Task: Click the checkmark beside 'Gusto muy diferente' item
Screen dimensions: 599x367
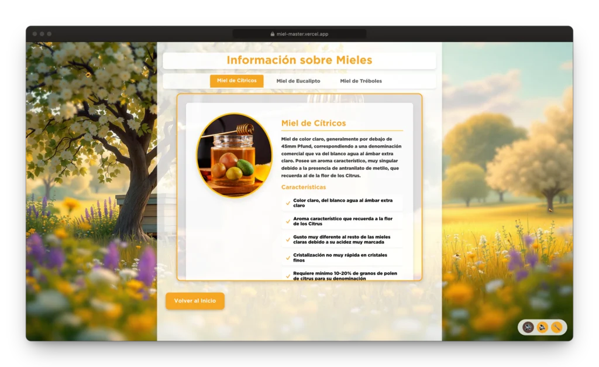Action: pos(288,240)
